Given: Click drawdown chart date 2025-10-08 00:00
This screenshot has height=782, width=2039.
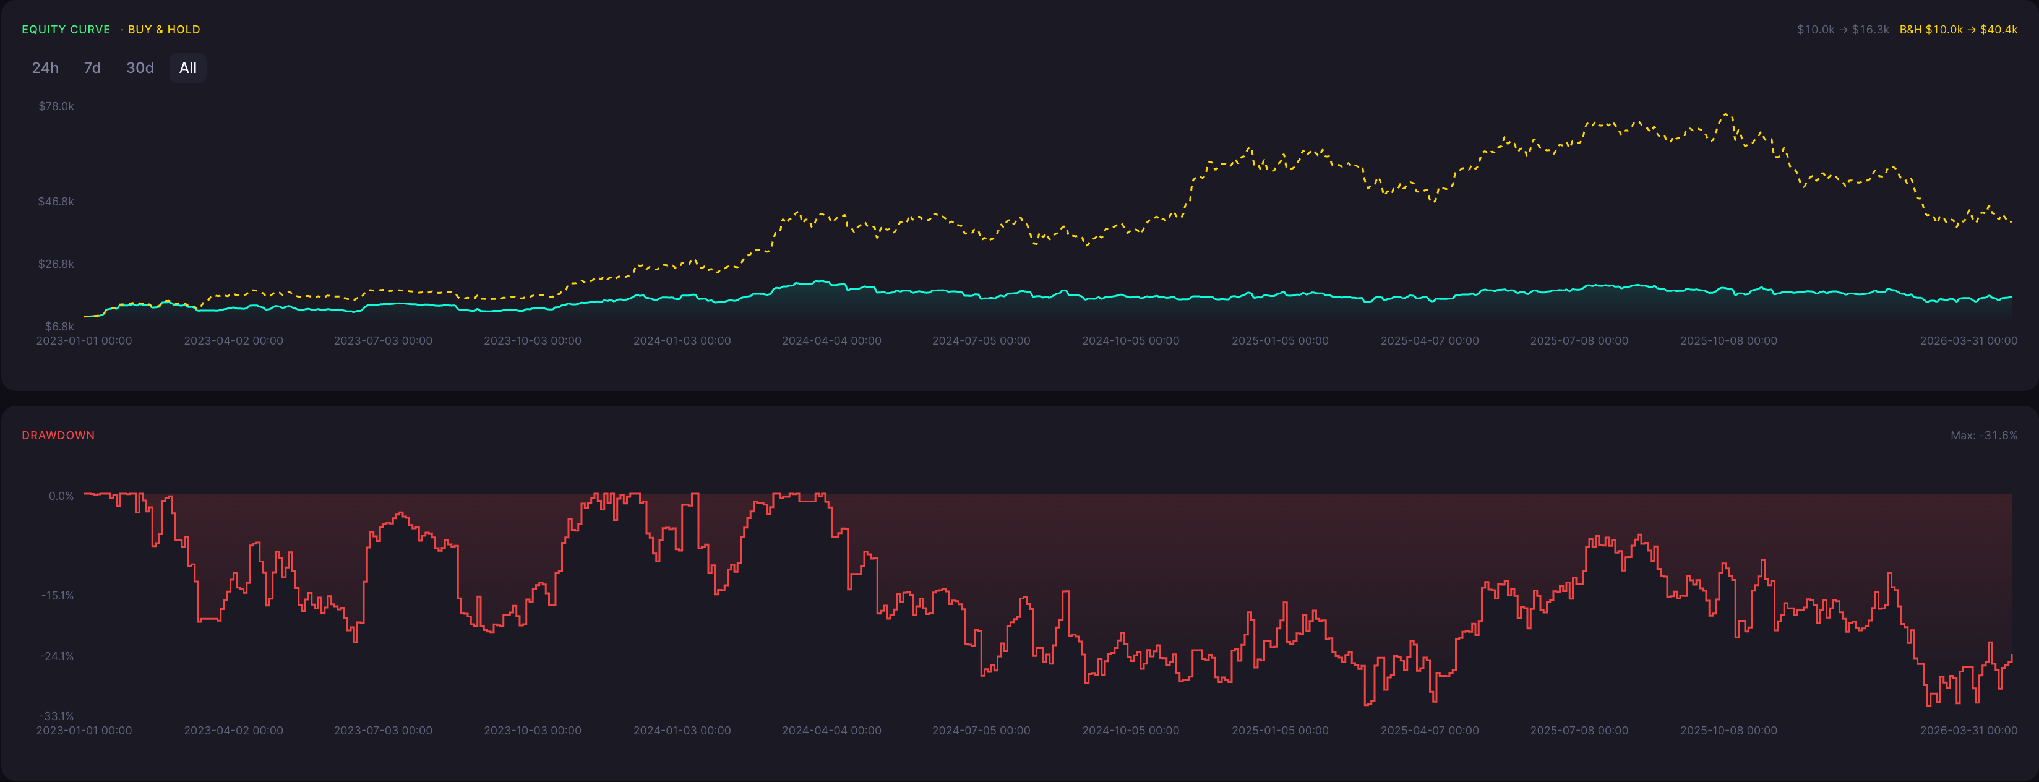Looking at the screenshot, I should [x=1728, y=731].
